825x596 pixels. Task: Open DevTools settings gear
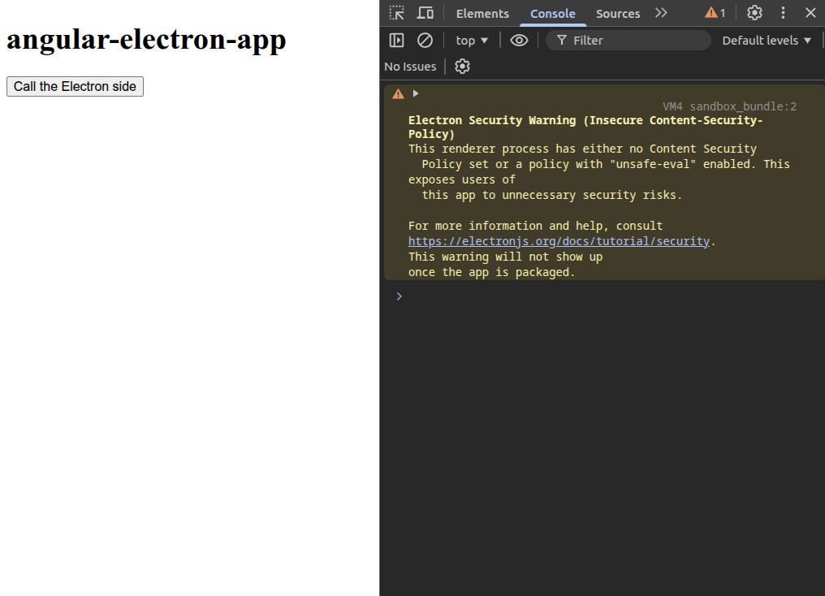pyautogui.click(x=754, y=13)
